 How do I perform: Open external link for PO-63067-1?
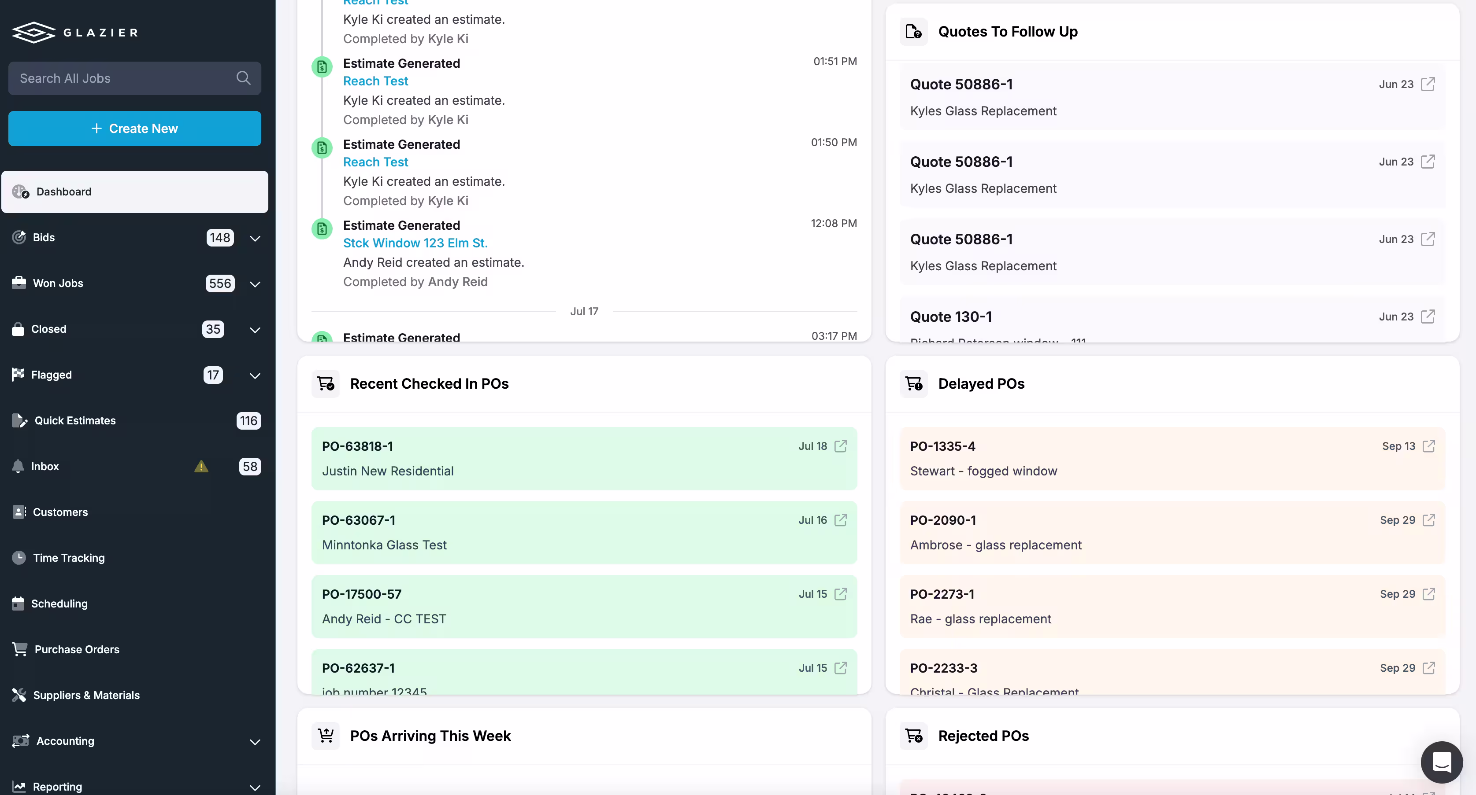[840, 520]
